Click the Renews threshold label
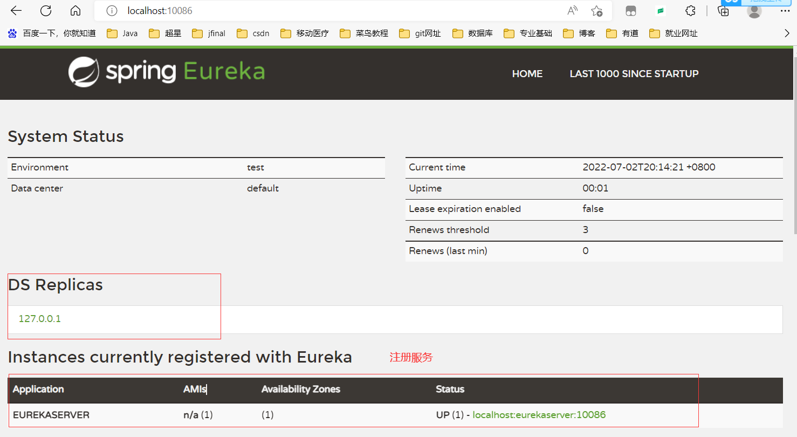The image size is (797, 437). pos(449,230)
